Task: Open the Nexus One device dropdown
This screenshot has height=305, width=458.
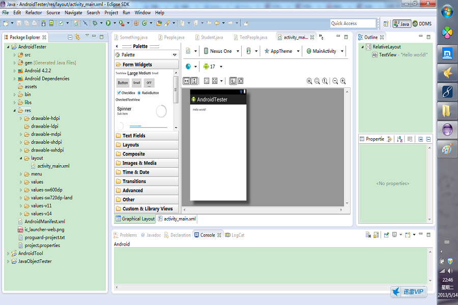Action: (220, 51)
